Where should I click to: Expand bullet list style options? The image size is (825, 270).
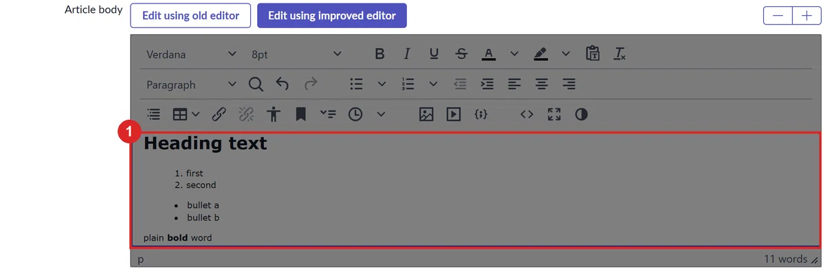tap(382, 84)
